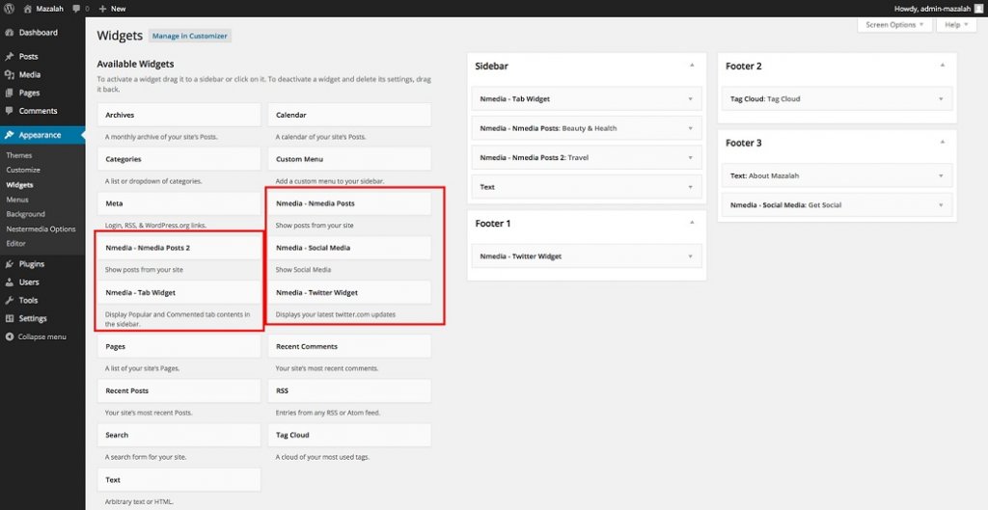Open Nestermedia Options submenu item
The height and width of the screenshot is (510, 988).
point(41,229)
